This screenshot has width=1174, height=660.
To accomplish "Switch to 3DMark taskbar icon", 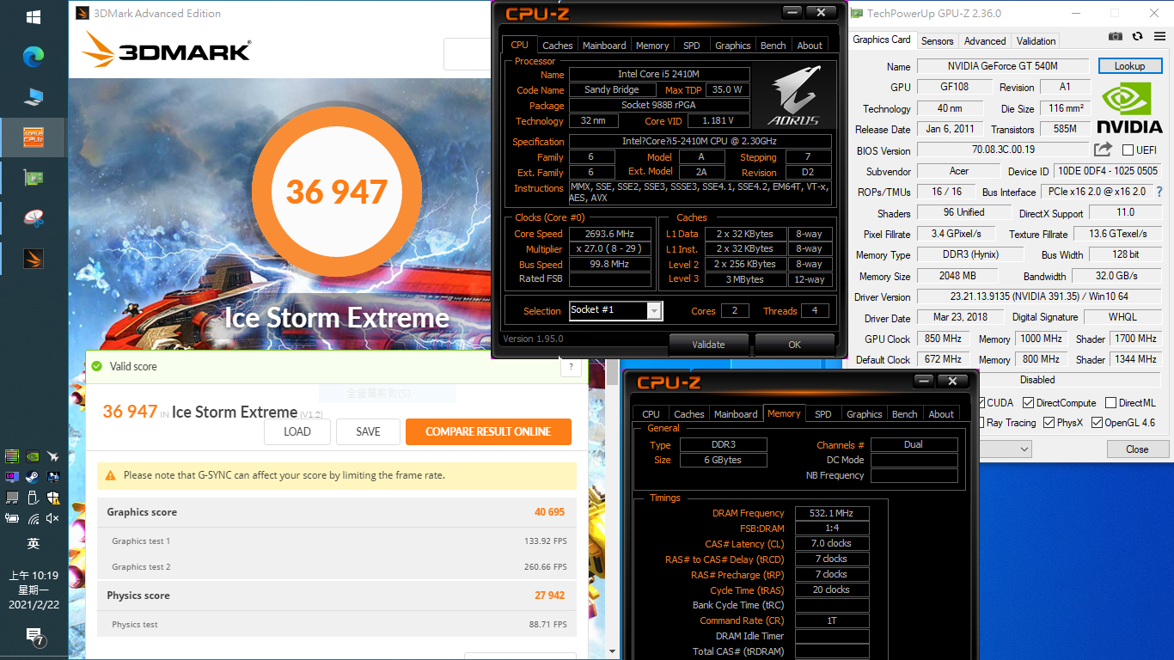I will pos(34,259).
